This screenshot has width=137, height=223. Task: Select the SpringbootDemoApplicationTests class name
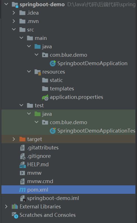(x=96, y=131)
